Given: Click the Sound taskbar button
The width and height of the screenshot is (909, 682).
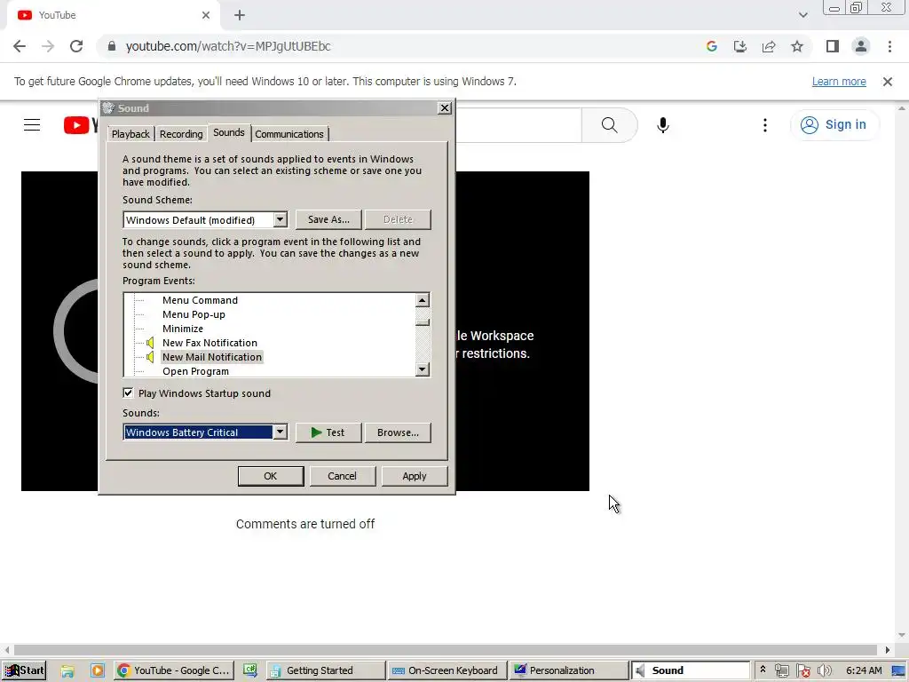Looking at the screenshot, I should pyautogui.click(x=691, y=670).
